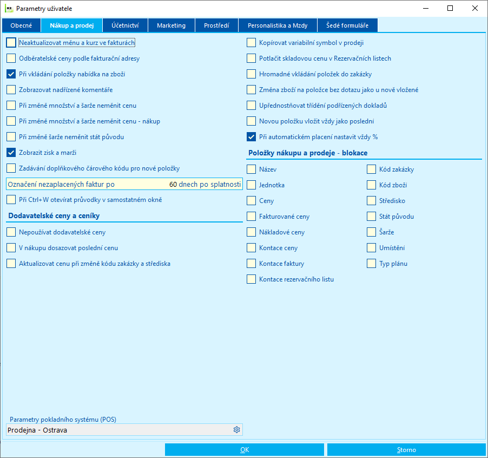This screenshot has width=488, height=458.
Task: Check Nepoužívat dodavatelské ceny
Action: [11, 232]
